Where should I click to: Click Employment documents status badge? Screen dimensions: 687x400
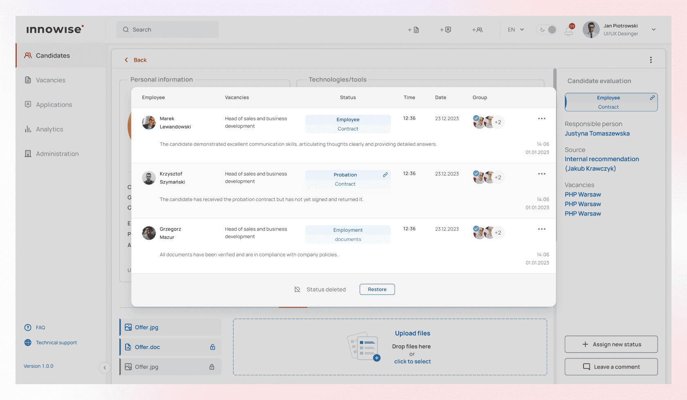[x=348, y=235]
